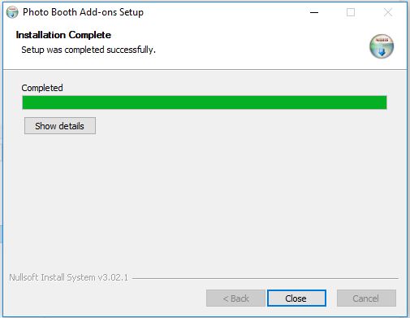The image size is (410, 318).
Task: Click the Nullsoft Install System v3.02.1 text
Action: coord(68,277)
